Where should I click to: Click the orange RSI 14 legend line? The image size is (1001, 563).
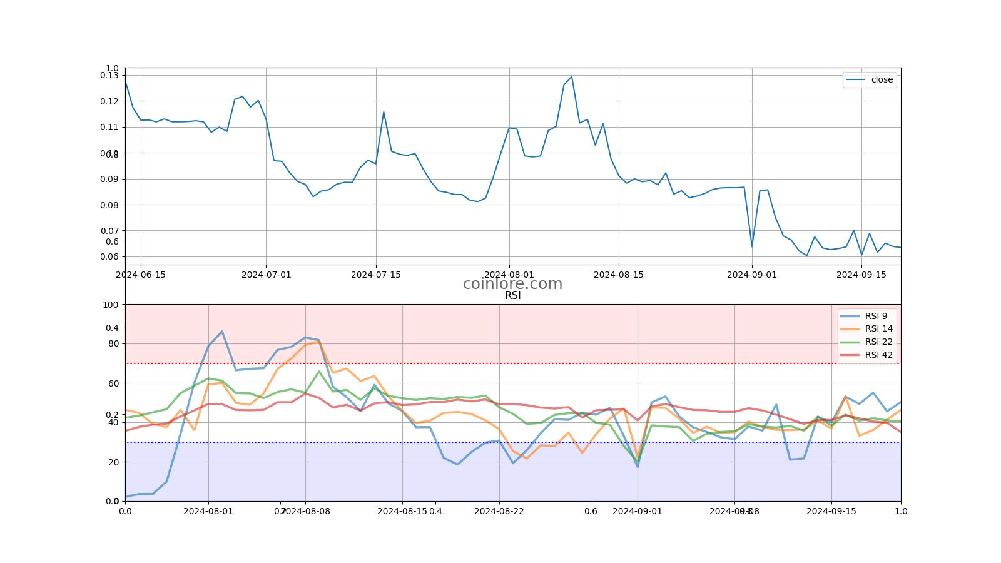coord(850,329)
